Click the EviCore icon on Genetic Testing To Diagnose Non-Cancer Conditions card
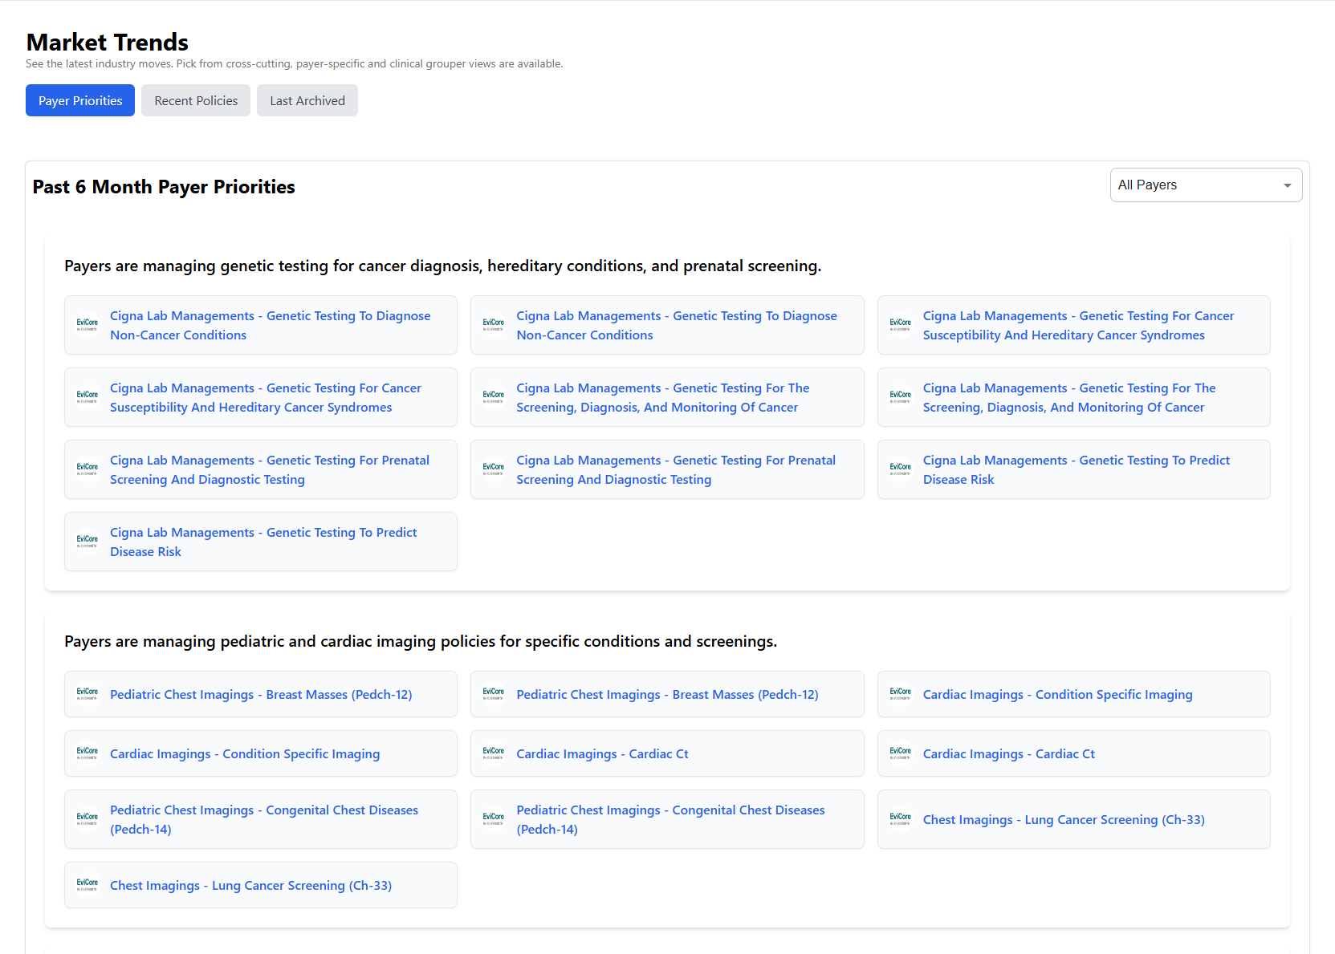 click(87, 325)
